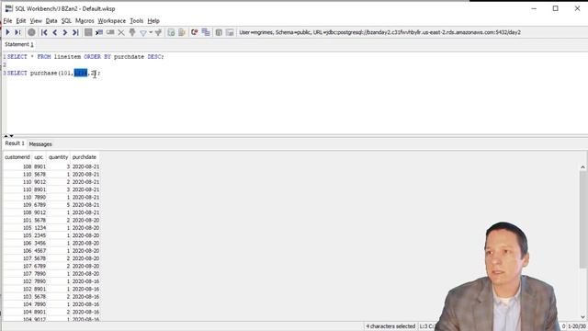Select upc cell 2345 for customer 105
588x331 pixels.
point(40,235)
